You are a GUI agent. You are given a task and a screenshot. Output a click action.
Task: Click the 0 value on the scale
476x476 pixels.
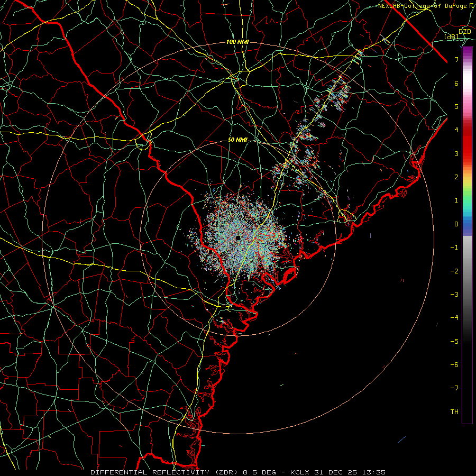point(456,224)
